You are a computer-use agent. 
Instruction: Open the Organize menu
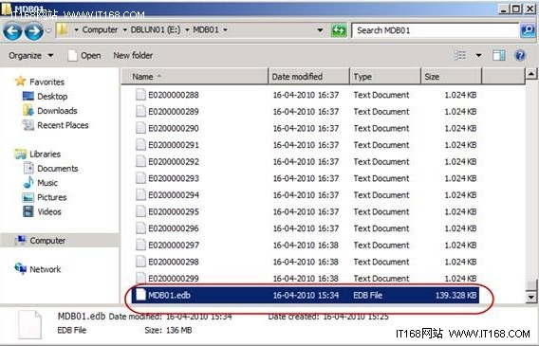(x=31, y=56)
